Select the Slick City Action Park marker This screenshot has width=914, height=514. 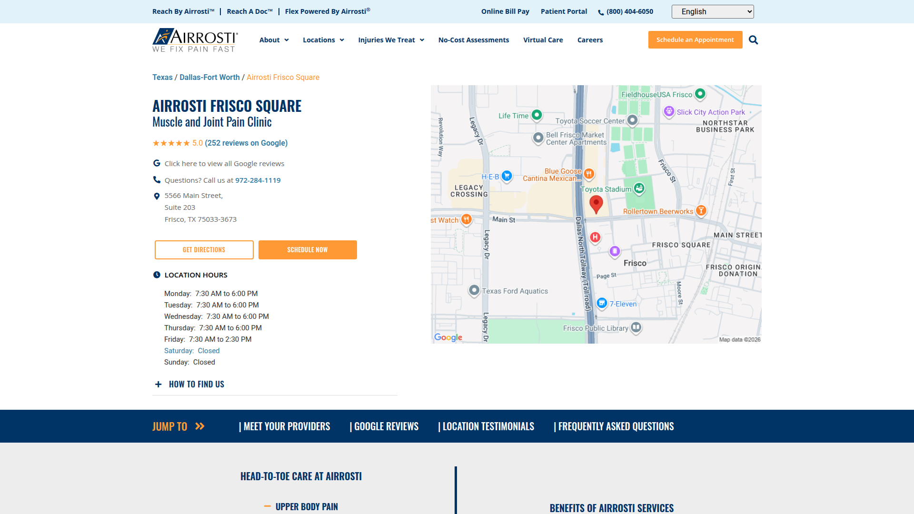coord(669,111)
